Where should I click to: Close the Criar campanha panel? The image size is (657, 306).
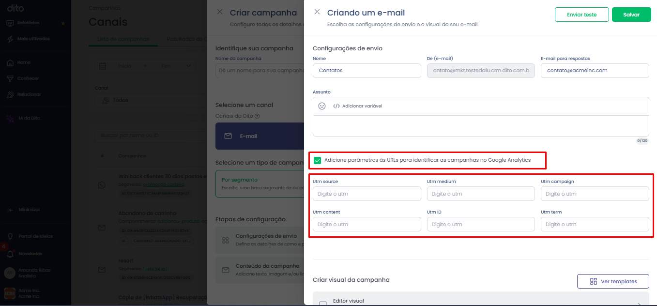pyautogui.click(x=220, y=12)
